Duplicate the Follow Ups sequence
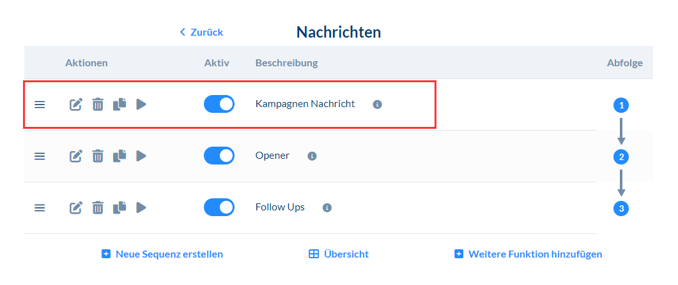The height and width of the screenshot is (285, 678). coord(119,207)
